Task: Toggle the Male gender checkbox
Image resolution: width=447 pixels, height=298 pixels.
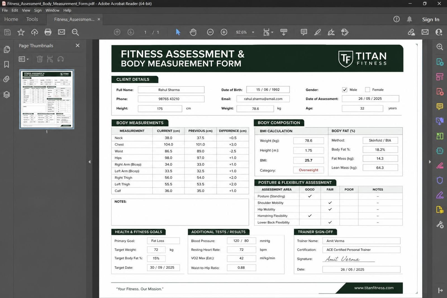Action: pyautogui.click(x=344, y=90)
